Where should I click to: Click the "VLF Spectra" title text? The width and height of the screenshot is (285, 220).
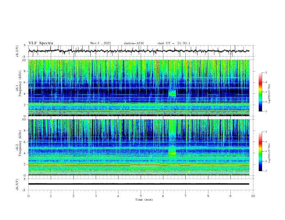41,43
